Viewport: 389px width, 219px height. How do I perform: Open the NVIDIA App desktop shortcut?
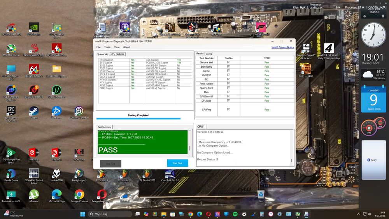point(34,29)
